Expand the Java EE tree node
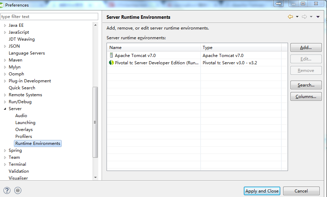Viewport: 327px width, 197px height. coord(5,25)
